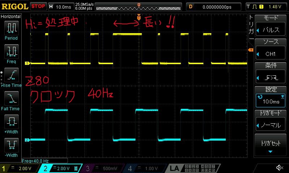Click channel 1 yellow ground level marker
The width and height of the screenshot is (289, 173).
point(27,63)
